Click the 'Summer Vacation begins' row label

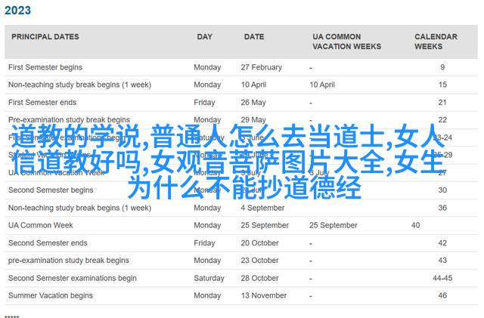click(51, 295)
